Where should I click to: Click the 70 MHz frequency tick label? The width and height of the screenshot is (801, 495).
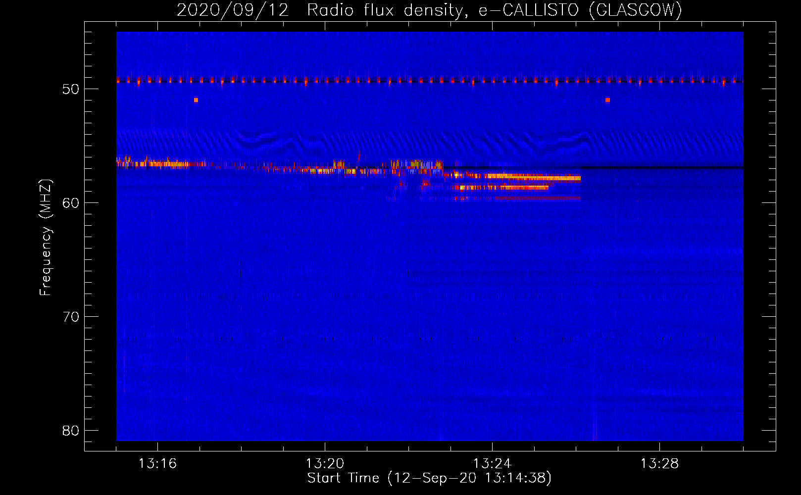coord(71,317)
